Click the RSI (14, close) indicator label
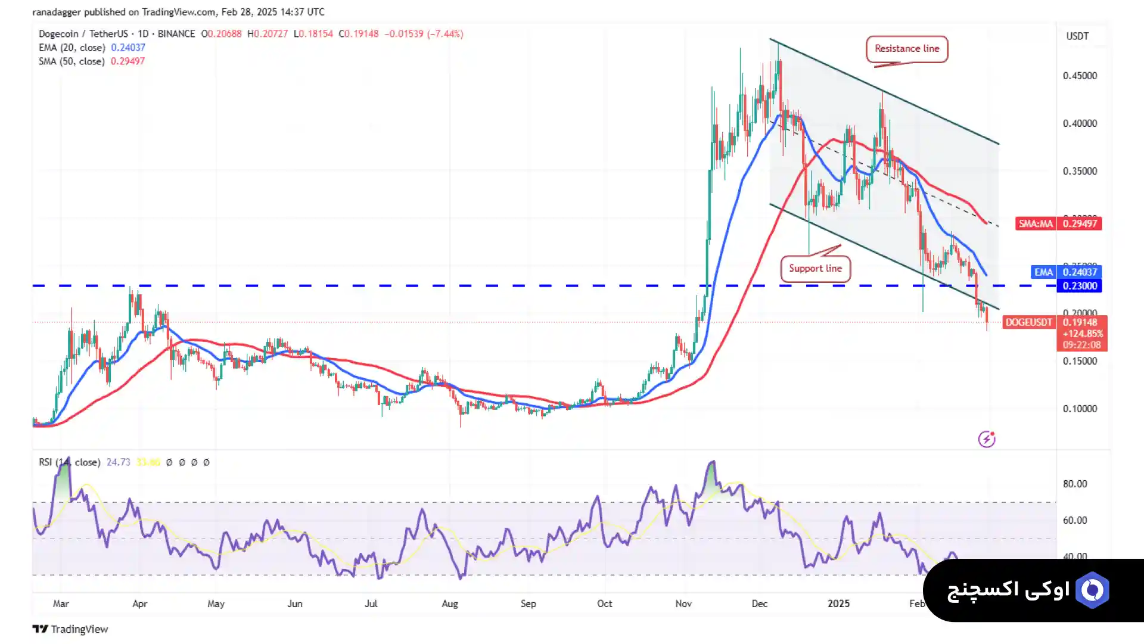This screenshot has width=1144, height=644. point(70,462)
